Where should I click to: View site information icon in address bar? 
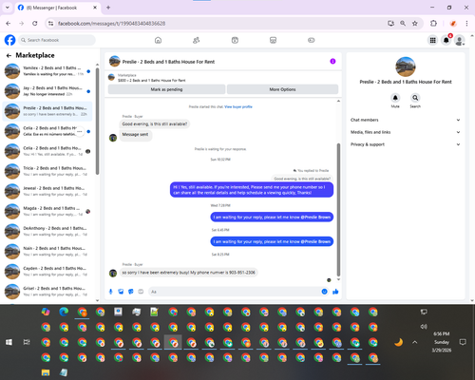click(50, 24)
